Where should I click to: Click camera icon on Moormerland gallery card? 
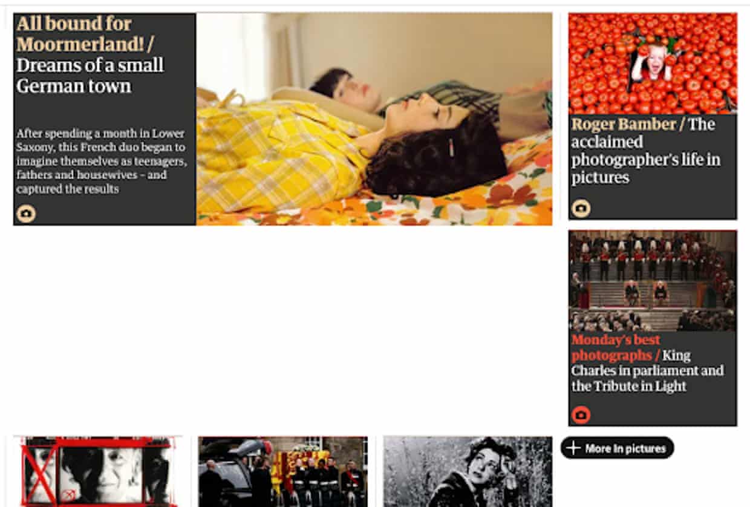pyautogui.click(x=26, y=214)
